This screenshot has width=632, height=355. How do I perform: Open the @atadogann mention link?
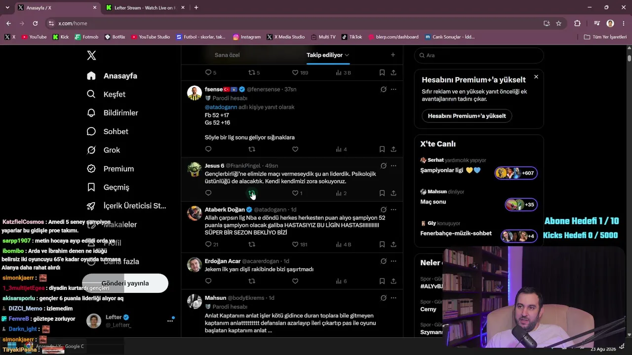221,107
